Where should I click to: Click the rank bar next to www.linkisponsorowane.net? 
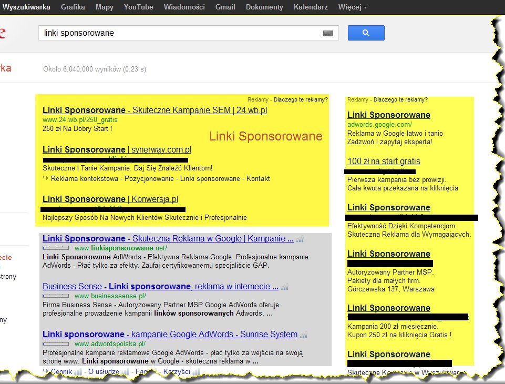pyautogui.click(x=56, y=248)
